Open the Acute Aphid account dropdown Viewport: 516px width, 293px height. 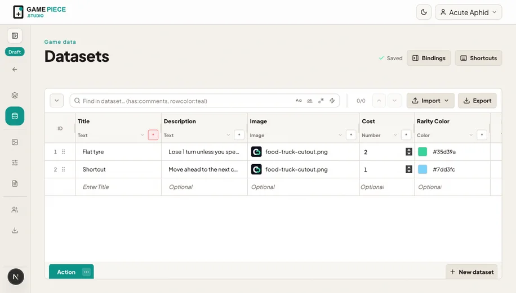point(468,12)
